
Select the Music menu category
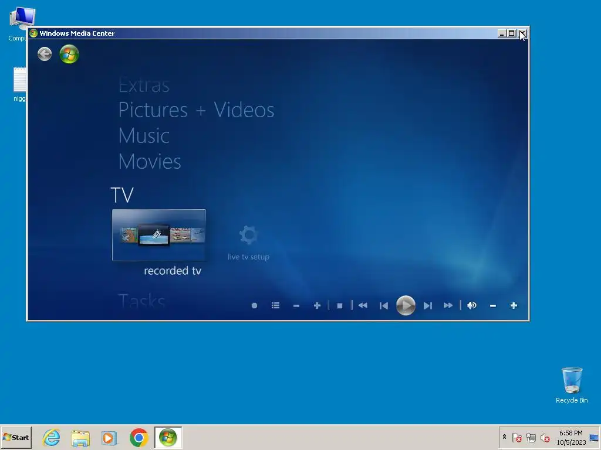(144, 136)
